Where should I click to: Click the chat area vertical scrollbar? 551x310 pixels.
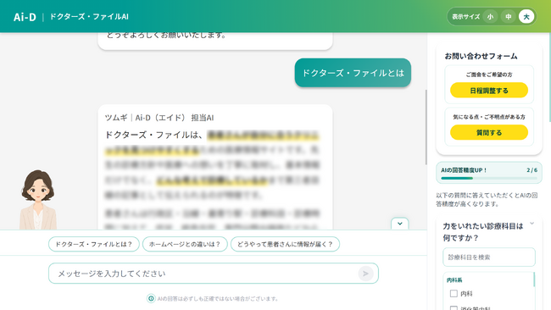(x=426, y=127)
